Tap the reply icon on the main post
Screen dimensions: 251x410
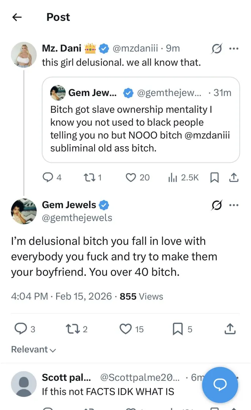[21, 329]
